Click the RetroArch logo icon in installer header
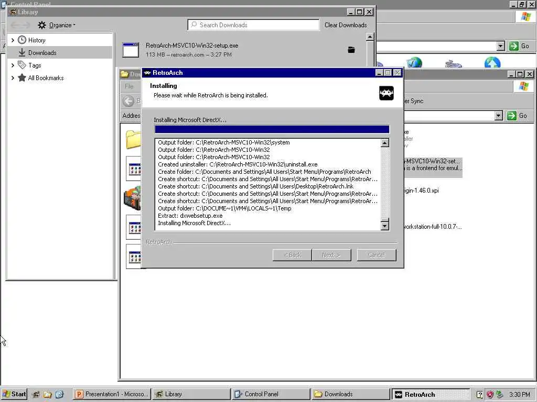The image size is (537, 402). pyautogui.click(x=386, y=93)
